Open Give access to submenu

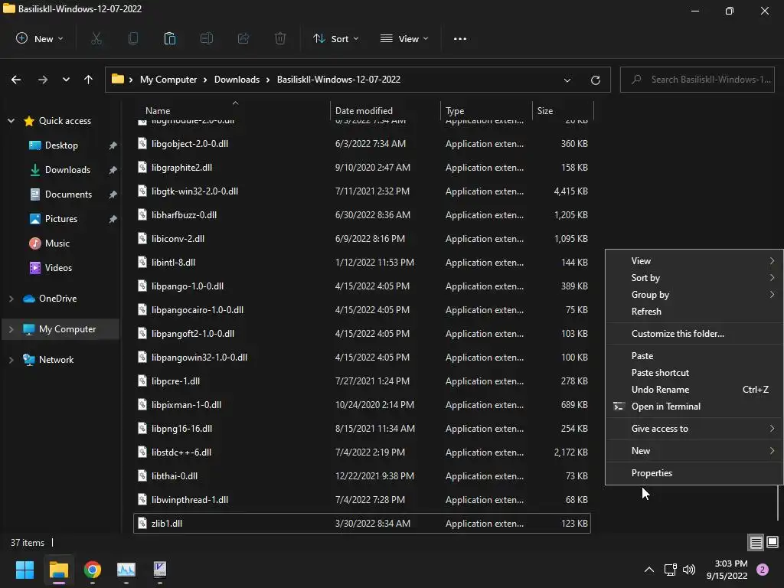(x=694, y=429)
